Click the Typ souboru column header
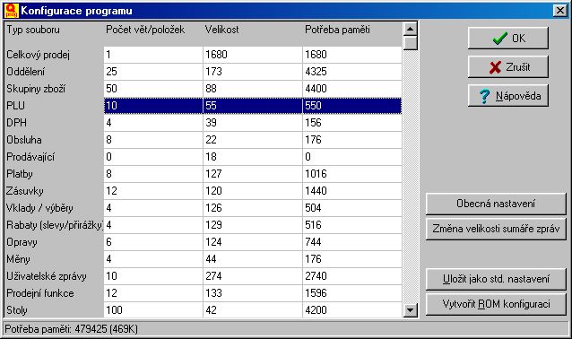 click(x=33, y=30)
